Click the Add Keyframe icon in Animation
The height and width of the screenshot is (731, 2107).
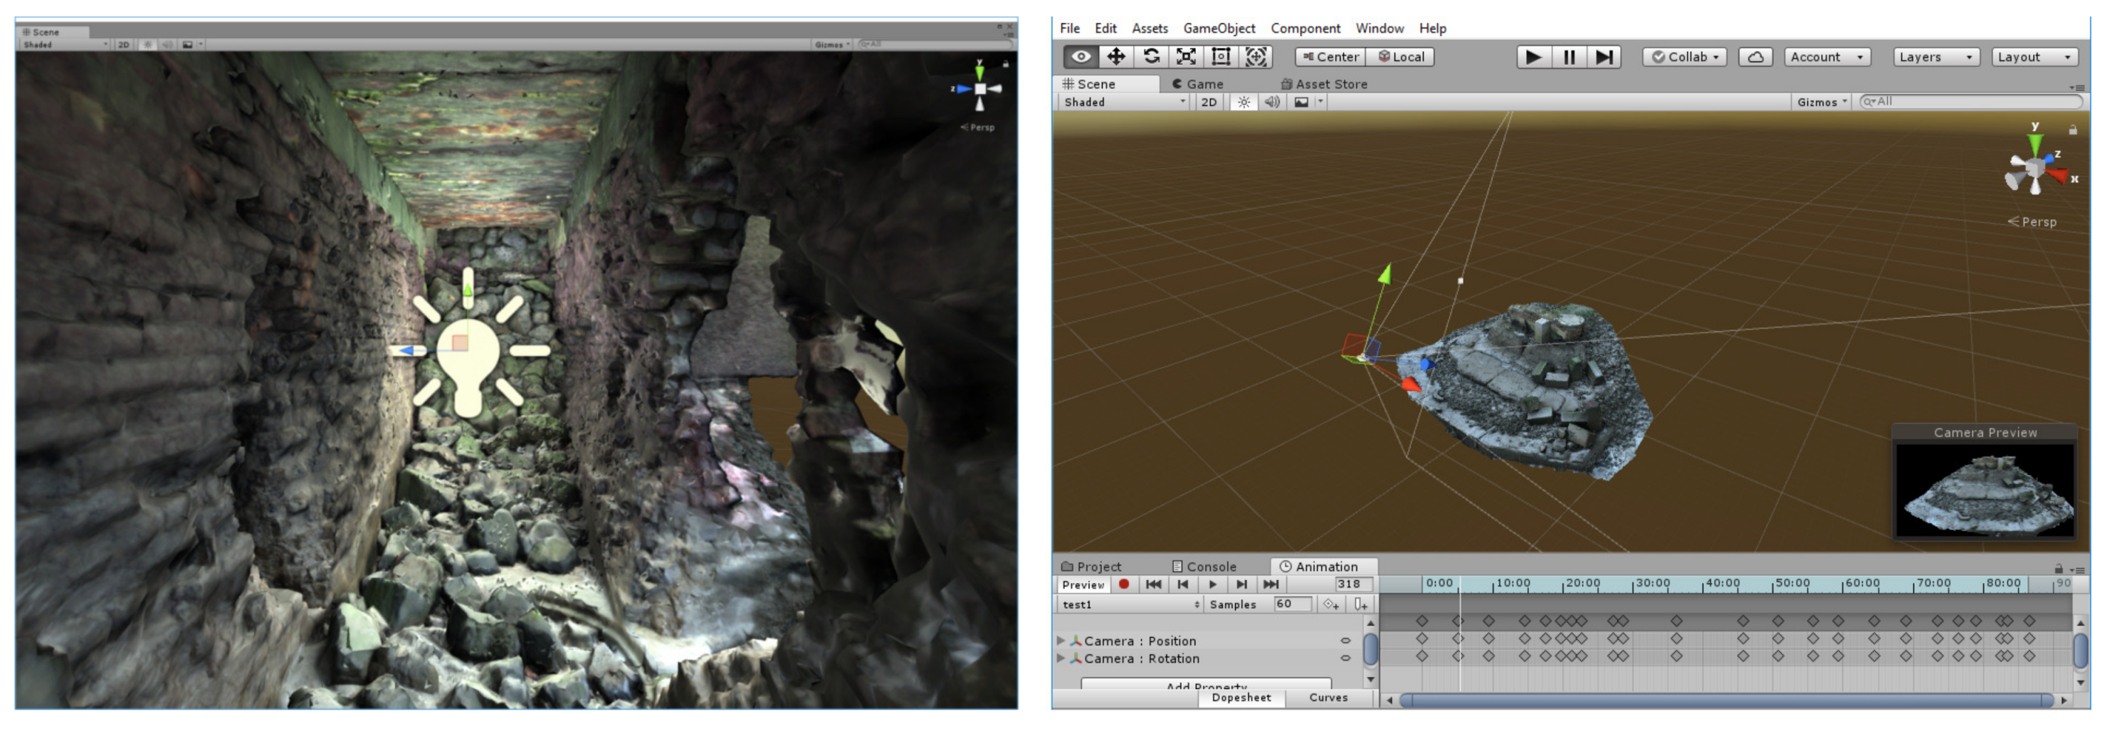click(x=1331, y=605)
